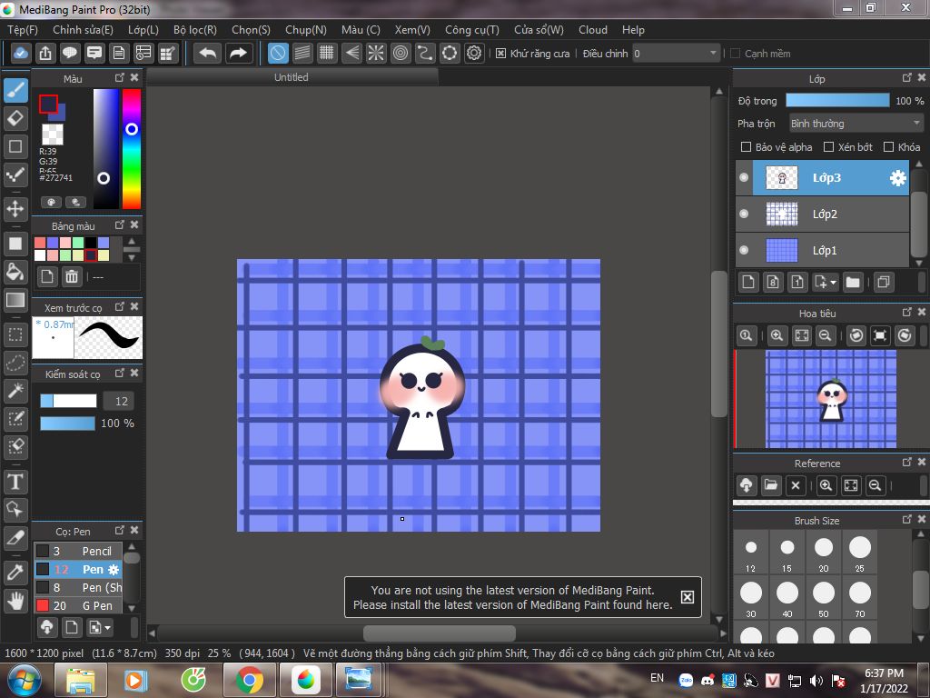Open the palette menu marked ---
This screenshot has height=698, width=930.
(98, 277)
